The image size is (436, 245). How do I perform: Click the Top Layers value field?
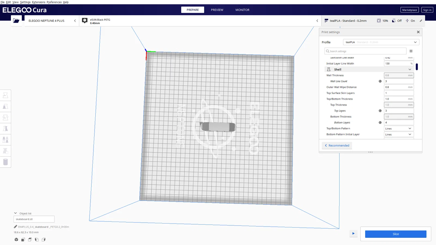399,111
